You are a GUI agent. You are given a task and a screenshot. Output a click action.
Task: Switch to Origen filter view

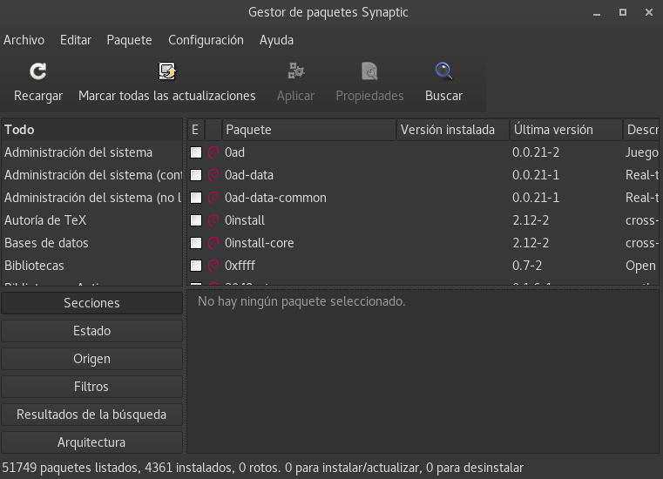point(91,359)
